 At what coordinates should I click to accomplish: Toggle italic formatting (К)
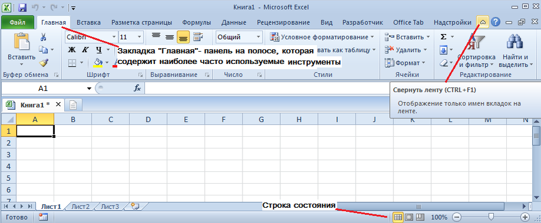point(85,50)
